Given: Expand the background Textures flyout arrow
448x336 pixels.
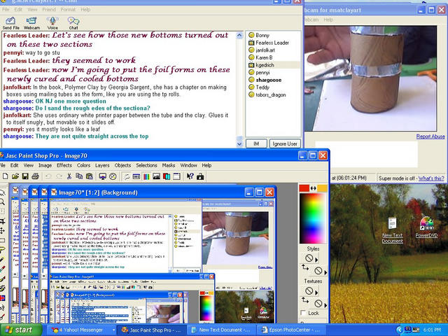Looking at the screenshot, I should (x=325, y=305).
